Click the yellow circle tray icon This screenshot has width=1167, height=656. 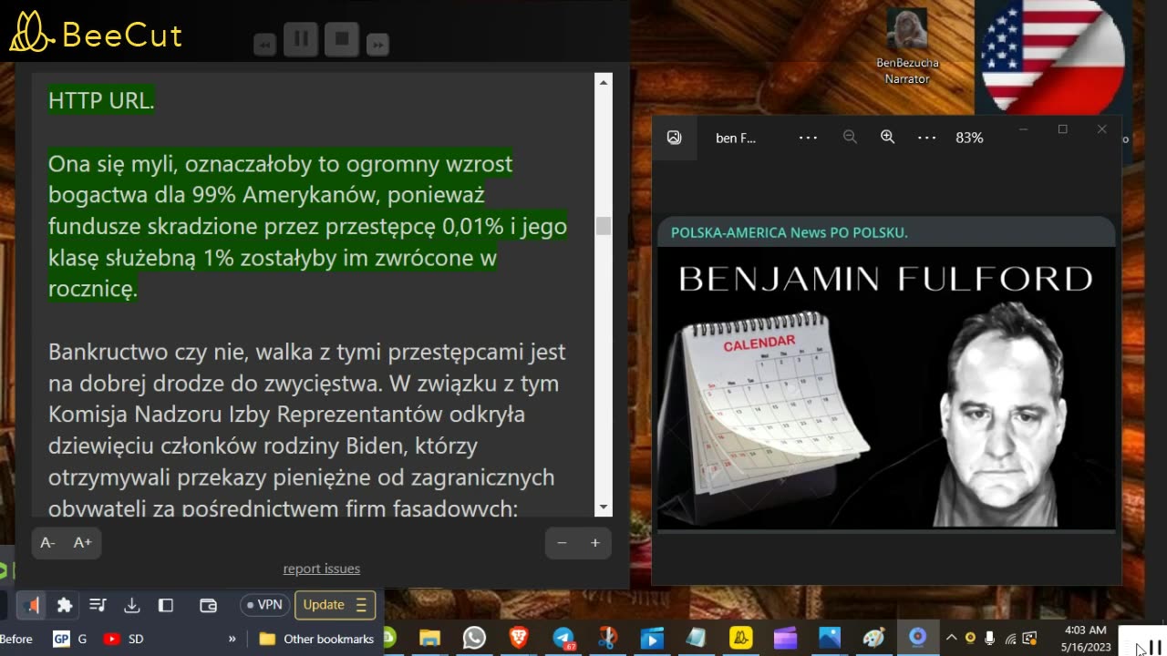tap(970, 638)
